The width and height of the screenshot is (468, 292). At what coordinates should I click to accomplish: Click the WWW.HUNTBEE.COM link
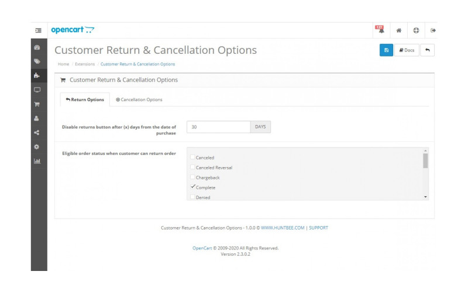(x=283, y=228)
